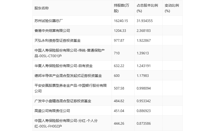
Task: Select 中国人寿保险 传统-普通保险产品 shareholder
Action: coord(70,53)
